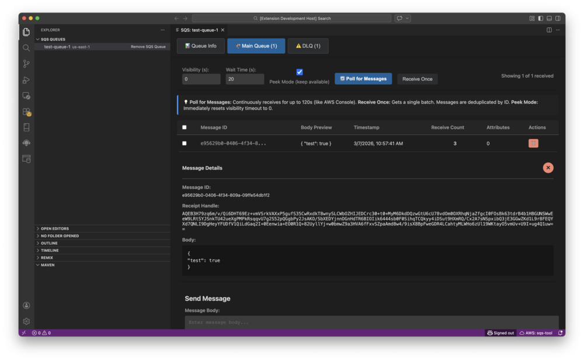Click AWS: sqs-tool profile in status bar
The width and height of the screenshot is (584, 361).
click(x=536, y=333)
